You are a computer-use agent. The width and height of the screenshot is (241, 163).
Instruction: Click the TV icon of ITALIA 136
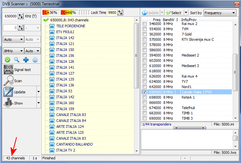[x=52, y=85]
